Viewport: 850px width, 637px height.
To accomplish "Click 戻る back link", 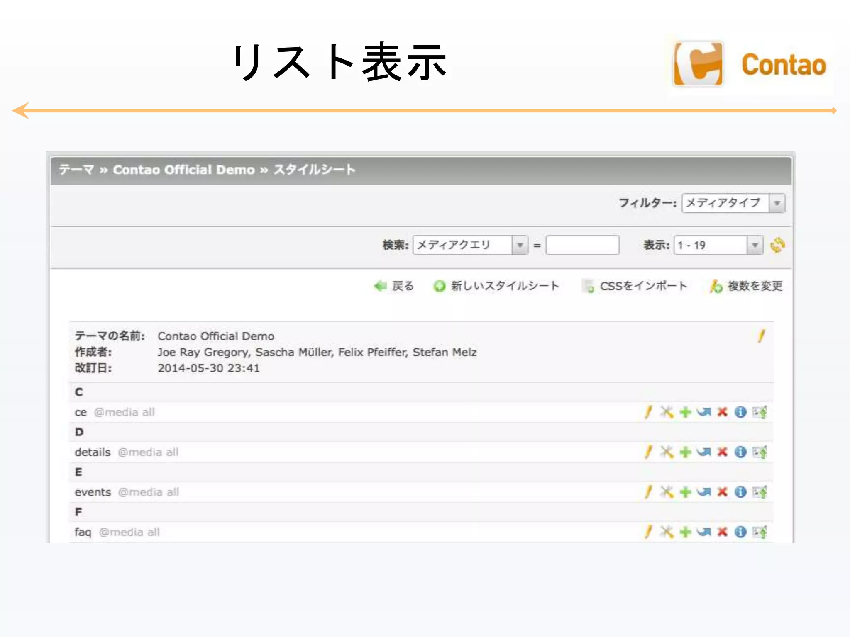I will tap(393, 286).
